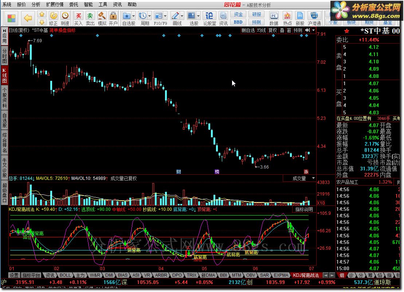Image resolution: width=404 pixels, height=292 pixels.
Task: Open the F10/F9 company info icon
Action: pyautogui.click(x=158, y=16)
